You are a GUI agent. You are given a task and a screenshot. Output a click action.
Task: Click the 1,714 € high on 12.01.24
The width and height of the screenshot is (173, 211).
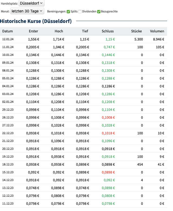pos(58,39)
